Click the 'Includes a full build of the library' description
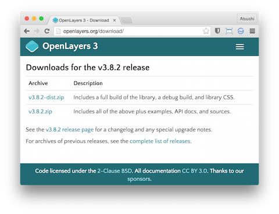 [x=154, y=97]
